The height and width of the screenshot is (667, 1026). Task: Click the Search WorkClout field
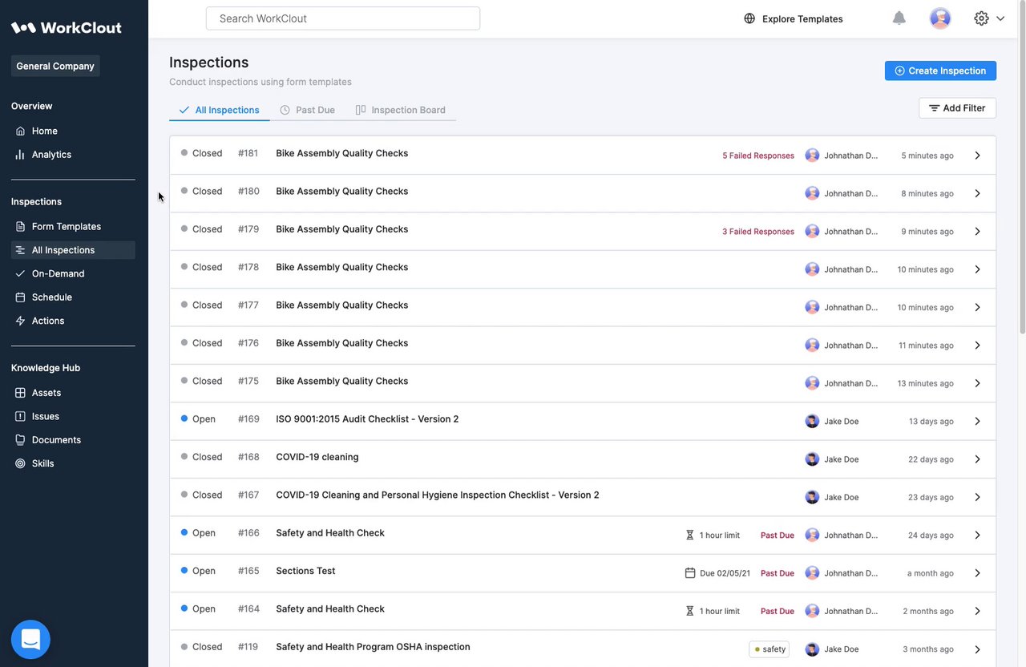343,18
